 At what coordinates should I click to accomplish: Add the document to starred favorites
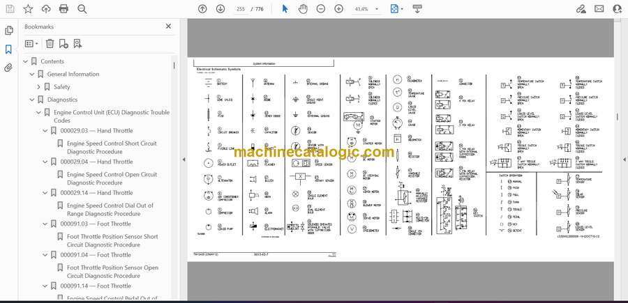point(28,9)
